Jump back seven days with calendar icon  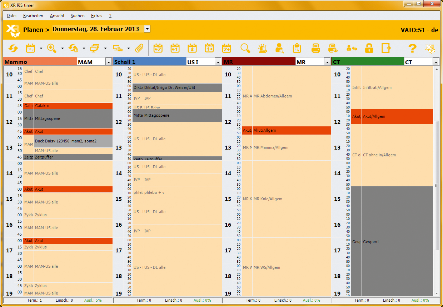[158, 48]
